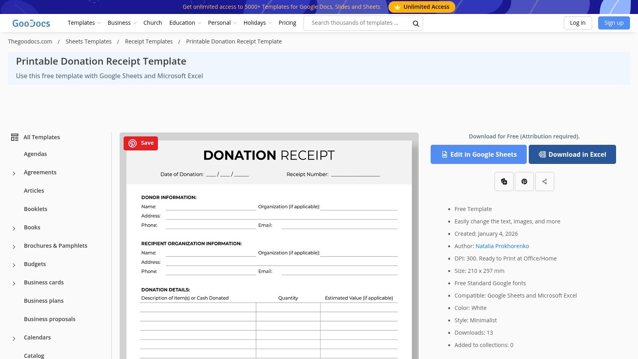Click Edit in Google Sheets
Viewport: 638px width, 359px height.
point(478,154)
